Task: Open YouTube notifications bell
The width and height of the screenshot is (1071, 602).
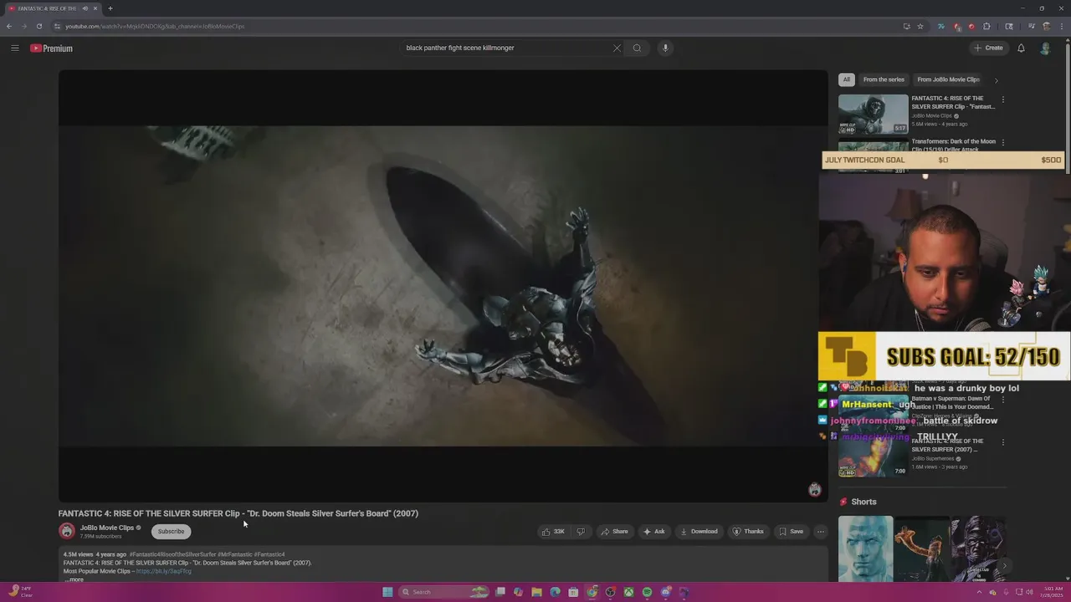Action: [x=1021, y=48]
